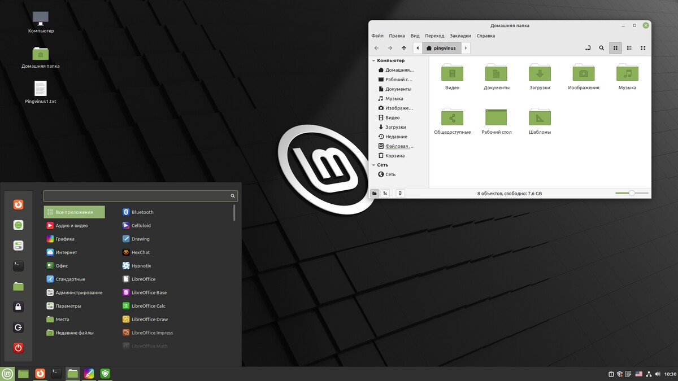678x381 pixels.
Task: Collapse the Сеть section in the sidebar
Action: coord(373,165)
